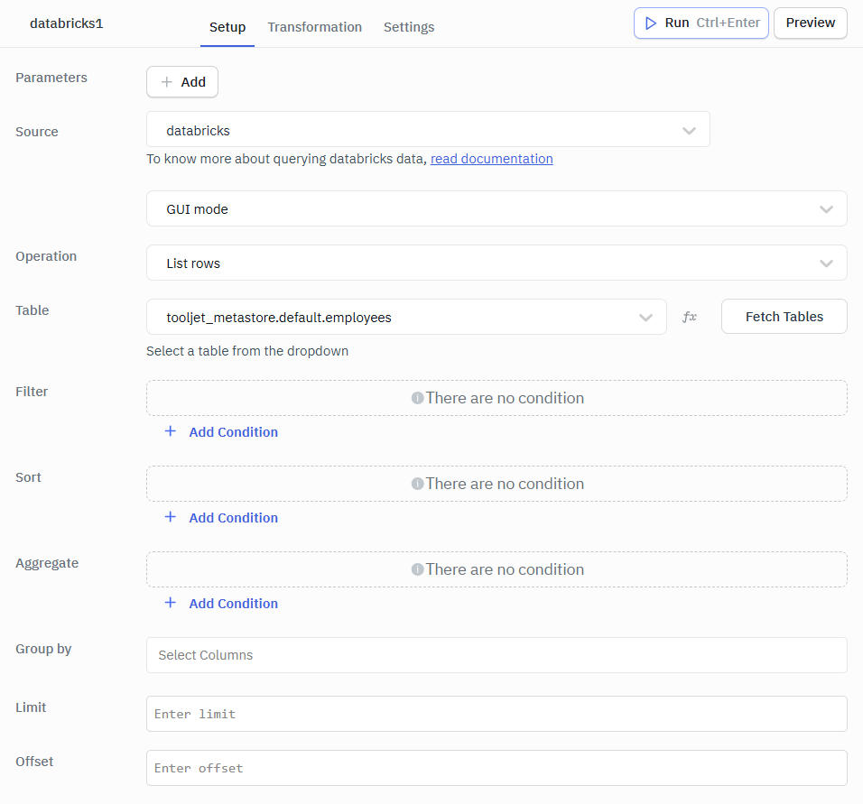Image resolution: width=863 pixels, height=804 pixels.
Task: Click the Preview button
Action: point(810,23)
